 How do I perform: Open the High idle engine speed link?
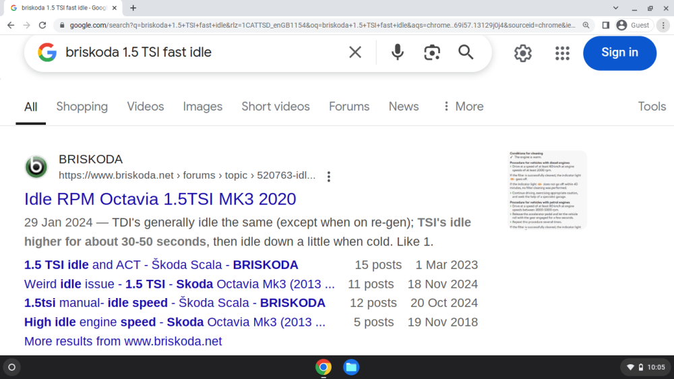[175, 322]
